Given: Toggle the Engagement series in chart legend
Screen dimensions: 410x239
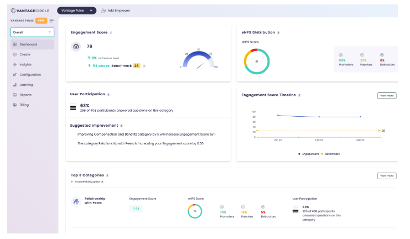Looking at the screenshot, I should [x=309, y=154].
